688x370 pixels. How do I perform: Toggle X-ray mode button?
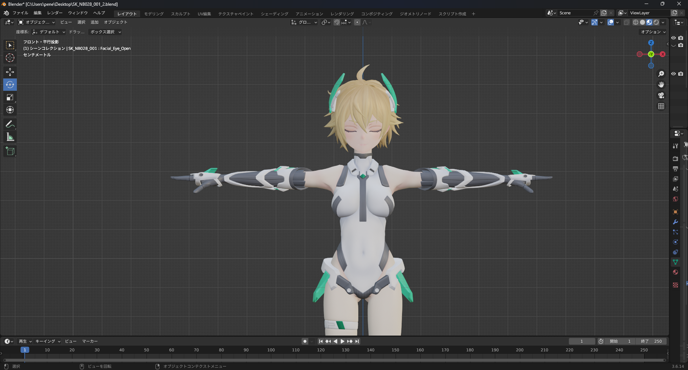627,22
